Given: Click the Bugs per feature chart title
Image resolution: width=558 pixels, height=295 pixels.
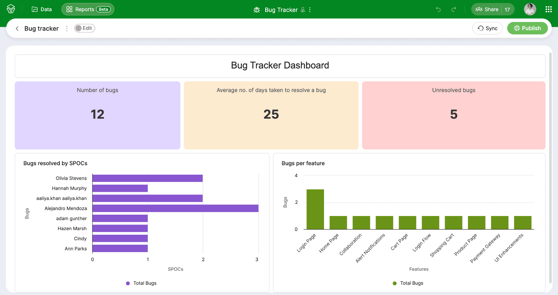Looking at the screenshot, I should [303, 163].
